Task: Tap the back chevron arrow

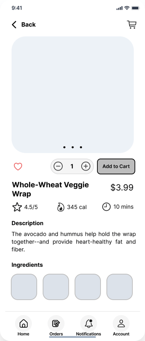Action: tap(14, 25)
